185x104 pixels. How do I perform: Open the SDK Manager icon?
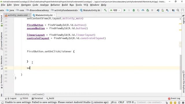(x=167, y=10)
